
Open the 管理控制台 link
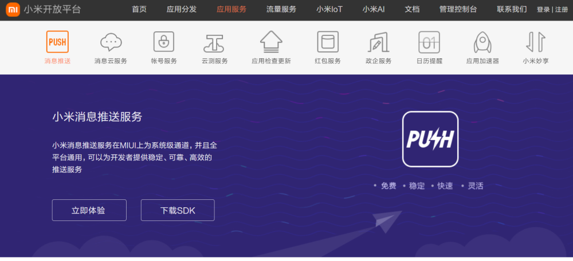(458, 10)
